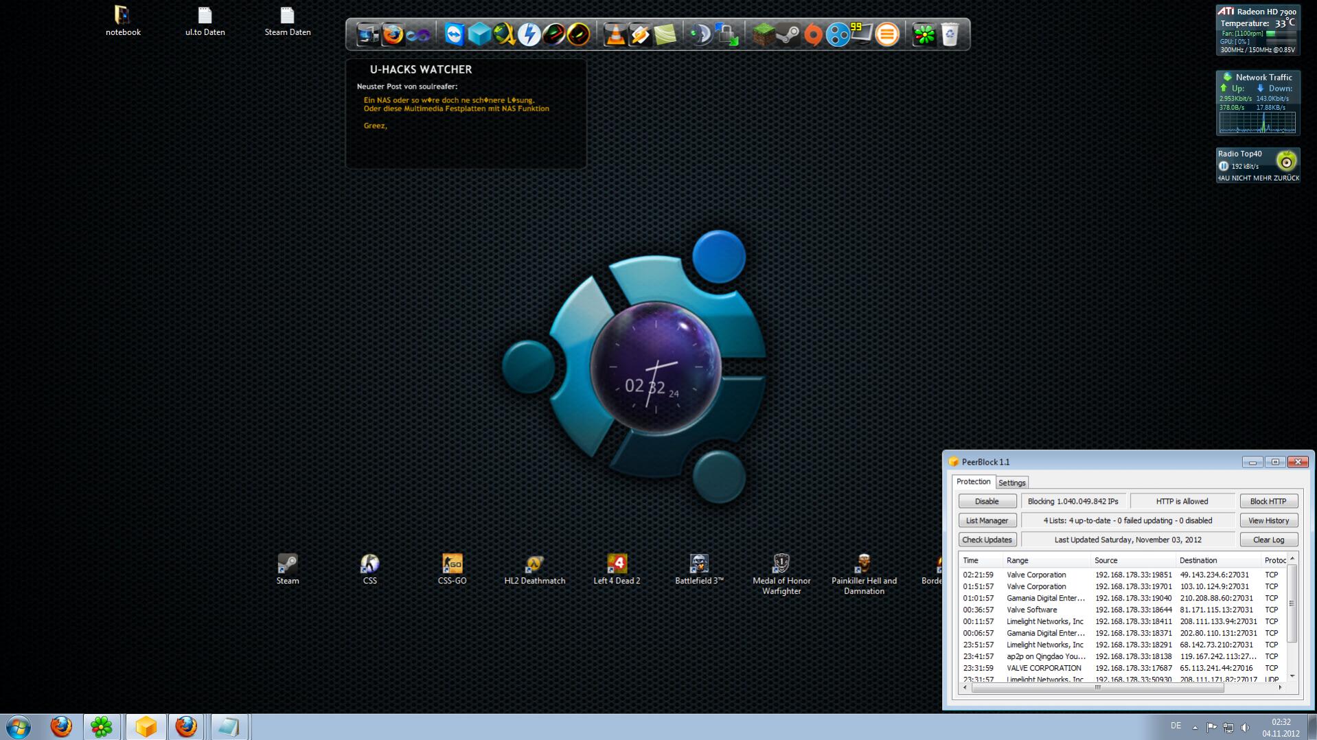This screenshot has width=1317, height=740.
Task: Open the List Manager
Action: [x=987, y=520]
